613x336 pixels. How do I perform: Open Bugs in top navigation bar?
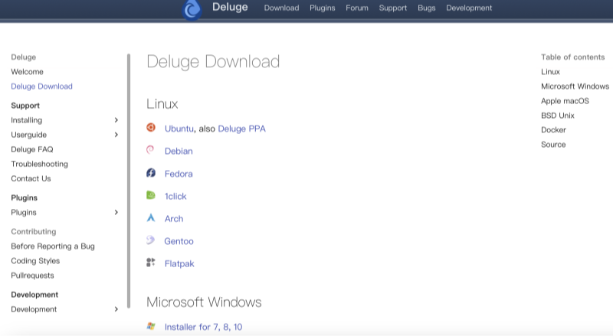(x=427, y=8)
